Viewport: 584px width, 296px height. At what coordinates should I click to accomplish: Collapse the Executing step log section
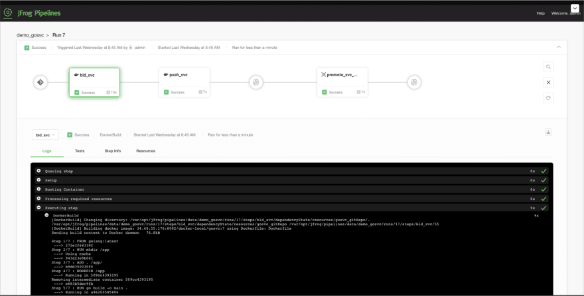tap(38, 208)
